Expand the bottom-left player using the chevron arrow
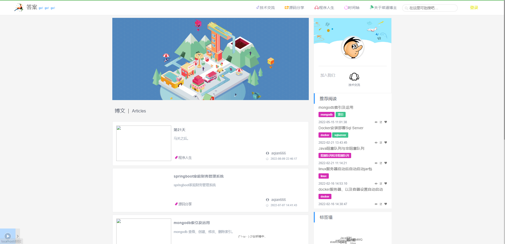The height and width of the screenshot is (244, 505). click(x=18, y=236)
